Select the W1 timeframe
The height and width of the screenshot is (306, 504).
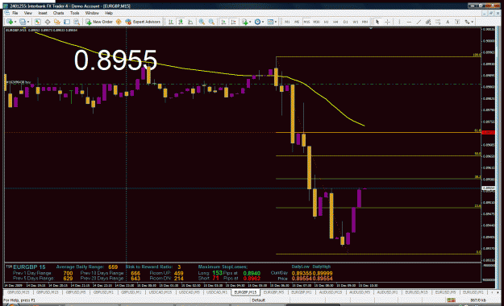355,22
